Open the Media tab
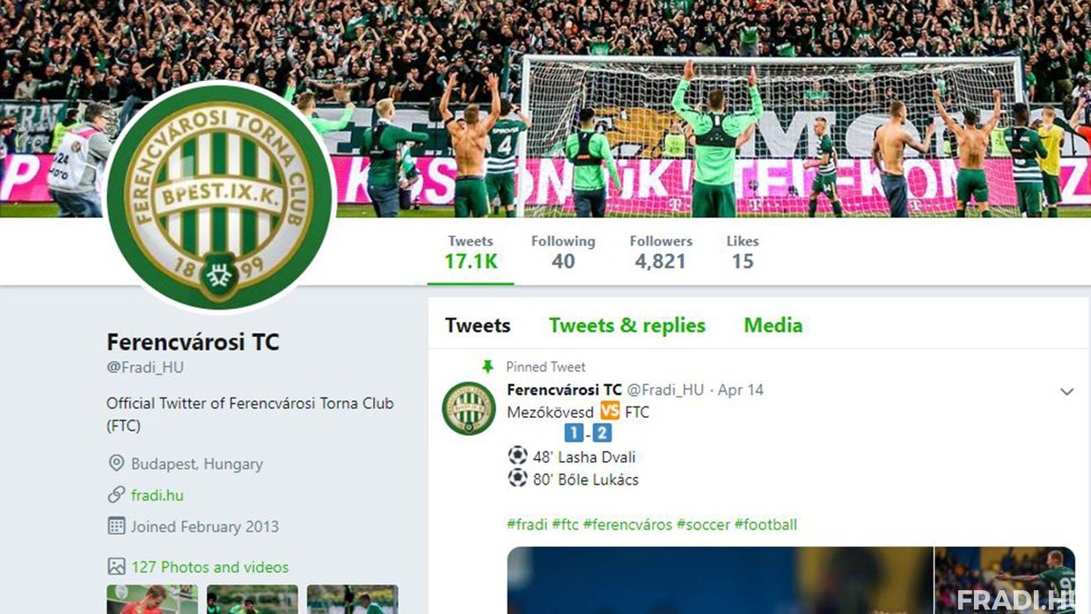This screenshot has width=1091, height=614. coord(773,325)
